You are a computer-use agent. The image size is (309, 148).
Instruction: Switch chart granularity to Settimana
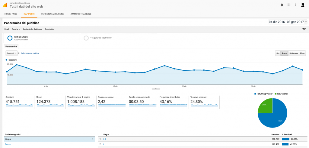click(x=294, y=53)
